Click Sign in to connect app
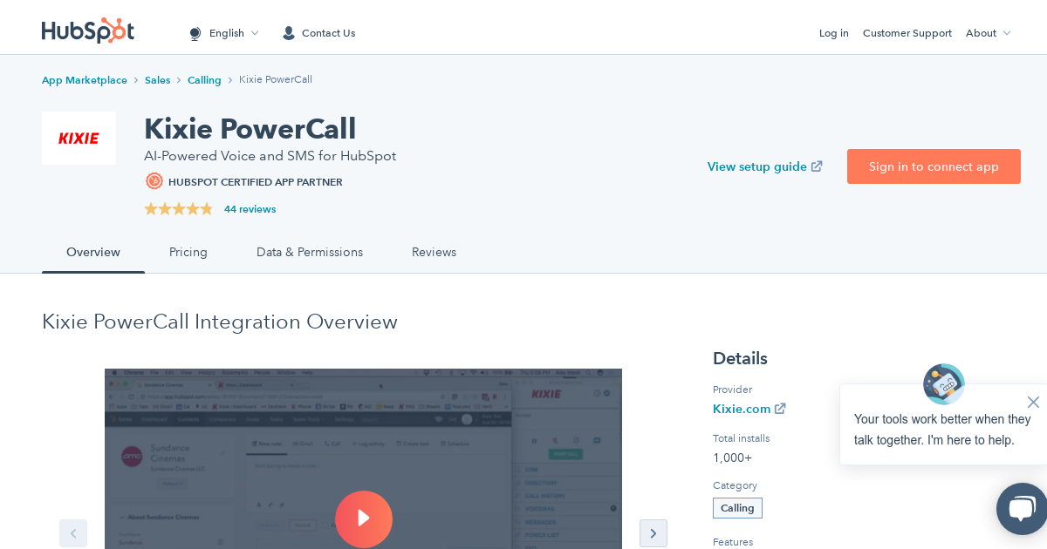The width and height of the screenshot is (1047, 549). [x=934, y=166]
